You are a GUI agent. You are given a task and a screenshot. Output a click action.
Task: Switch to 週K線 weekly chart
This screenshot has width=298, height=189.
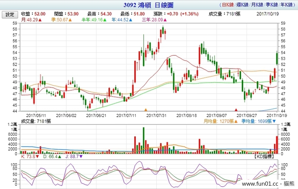(245, 6)
